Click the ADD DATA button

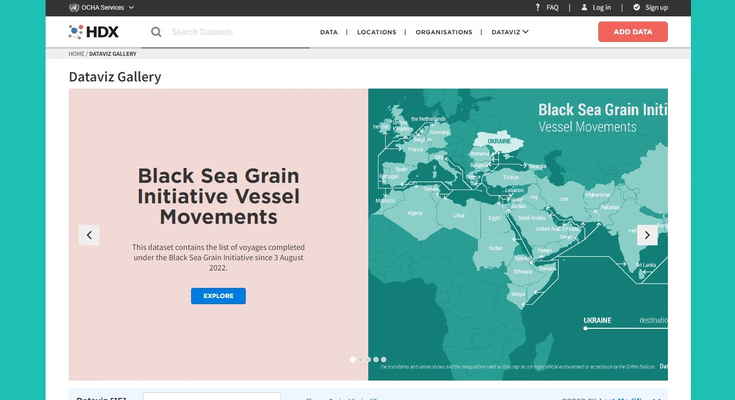click(x=633, y=31)
